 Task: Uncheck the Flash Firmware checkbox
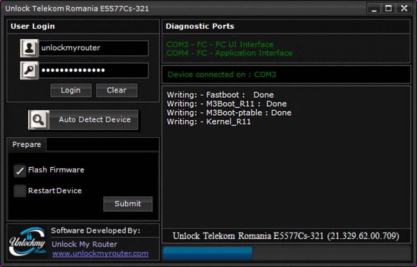20,170
